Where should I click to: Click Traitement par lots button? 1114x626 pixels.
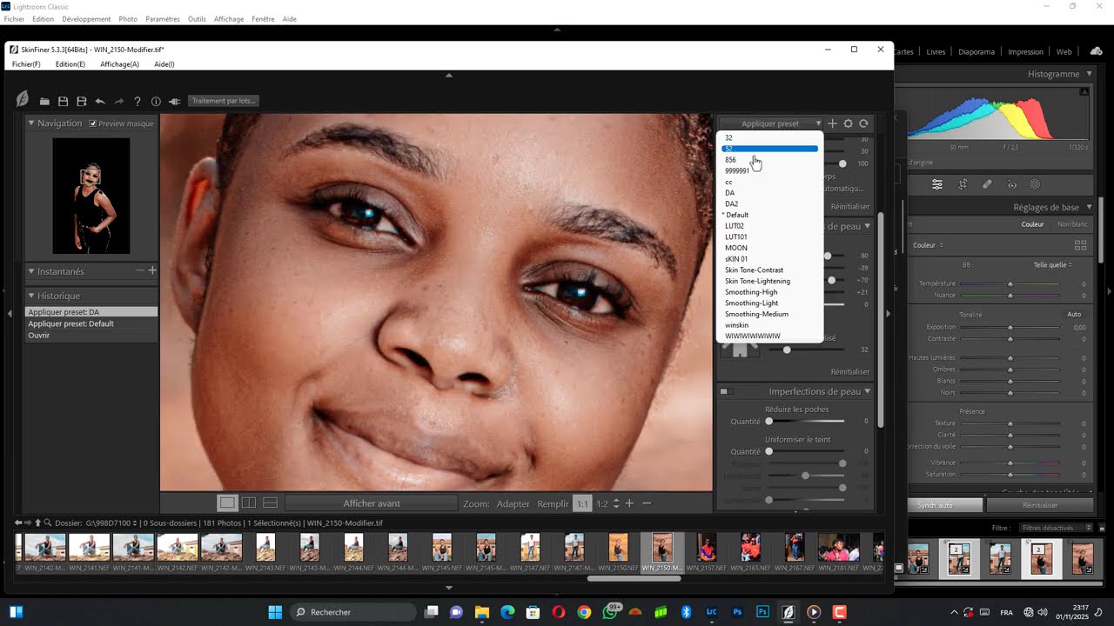tap(224, 101)
